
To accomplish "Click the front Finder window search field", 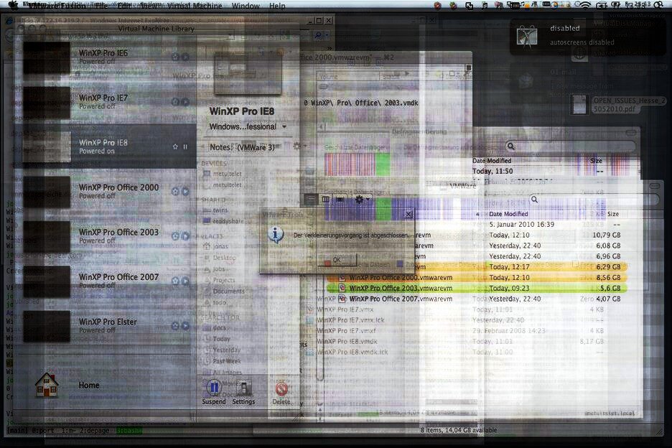I will (x=593, y=200).
